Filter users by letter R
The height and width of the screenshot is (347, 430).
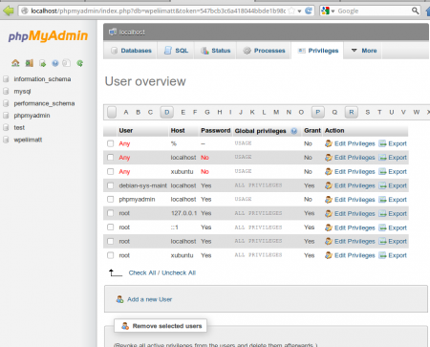tap(351, 112)
